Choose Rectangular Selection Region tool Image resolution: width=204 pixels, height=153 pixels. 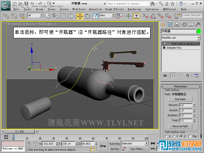(x=63, y=16)
